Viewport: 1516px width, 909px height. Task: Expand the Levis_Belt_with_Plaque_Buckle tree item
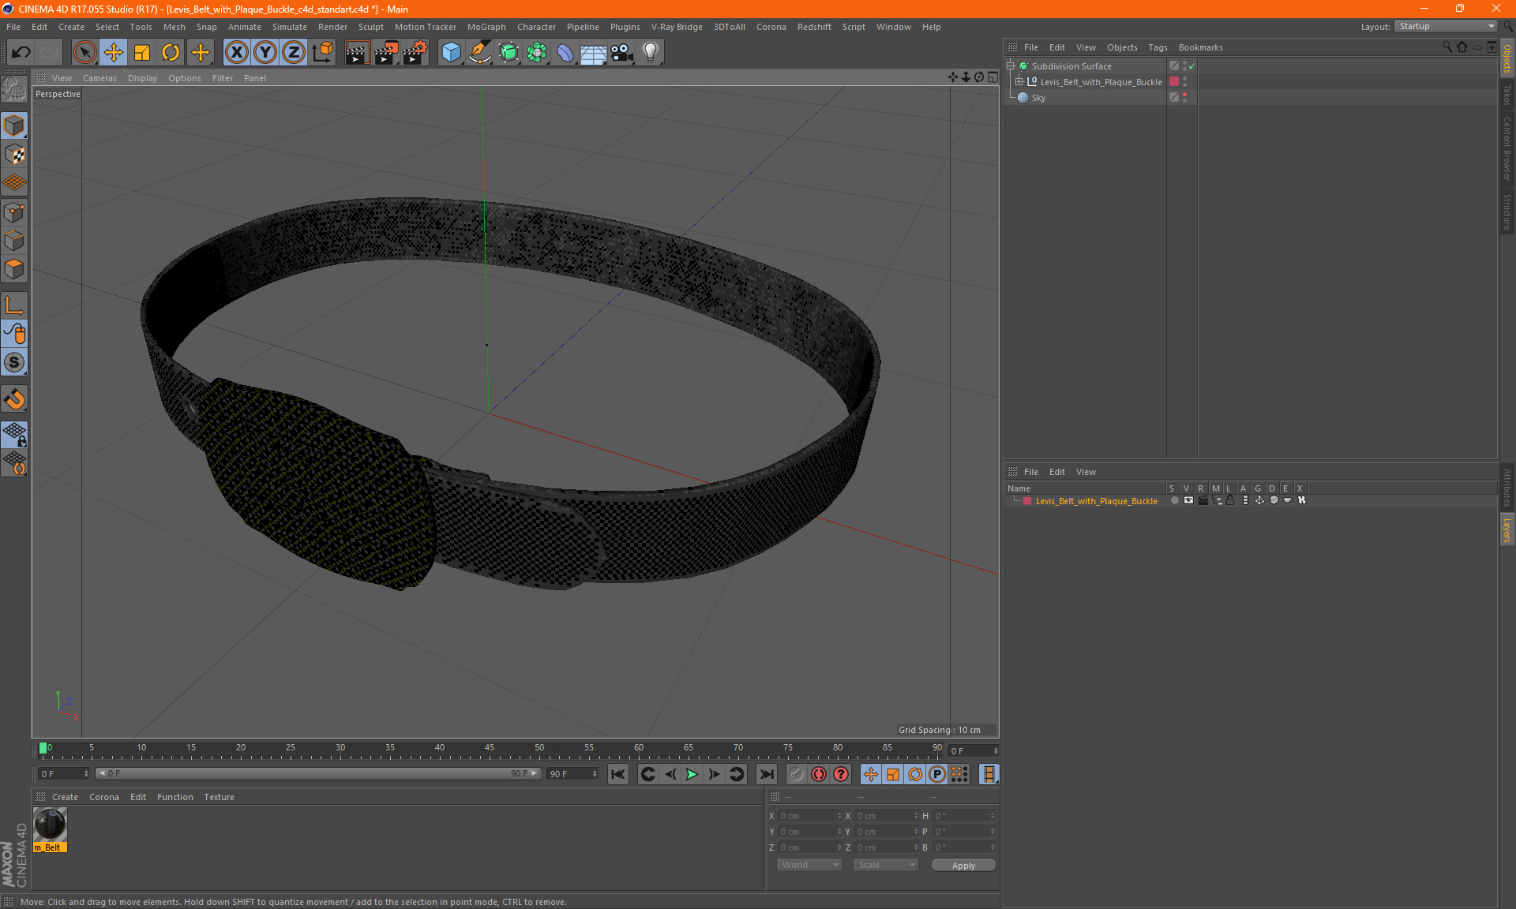click(1019, 82)
